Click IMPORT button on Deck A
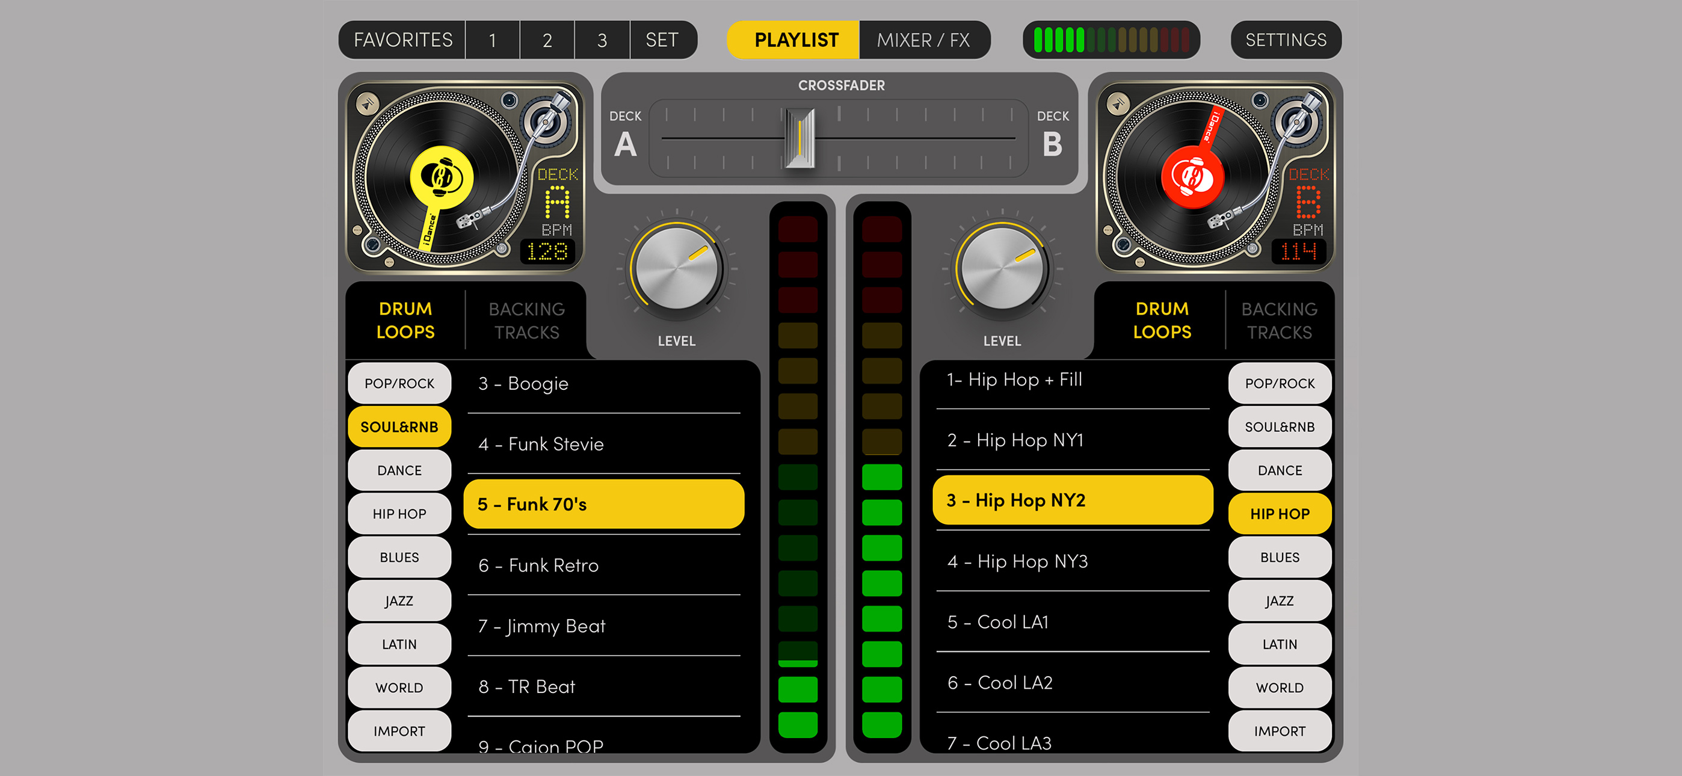This screenshot has width=1682, height=776. [x=399, y=731]
